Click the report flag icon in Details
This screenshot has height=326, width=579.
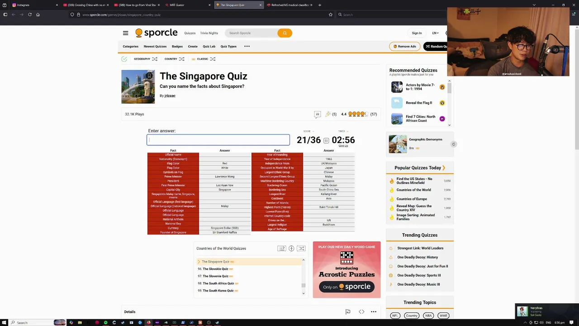pos(348,312)
